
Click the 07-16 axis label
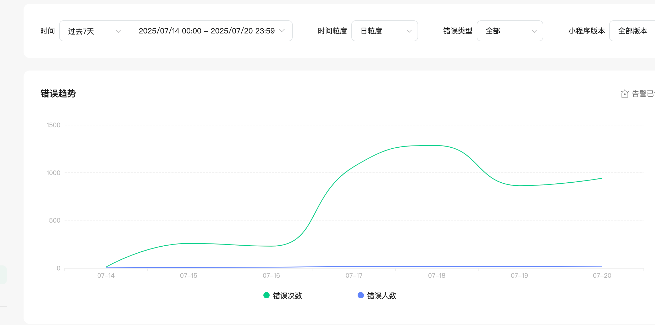[x=271, y=276]
